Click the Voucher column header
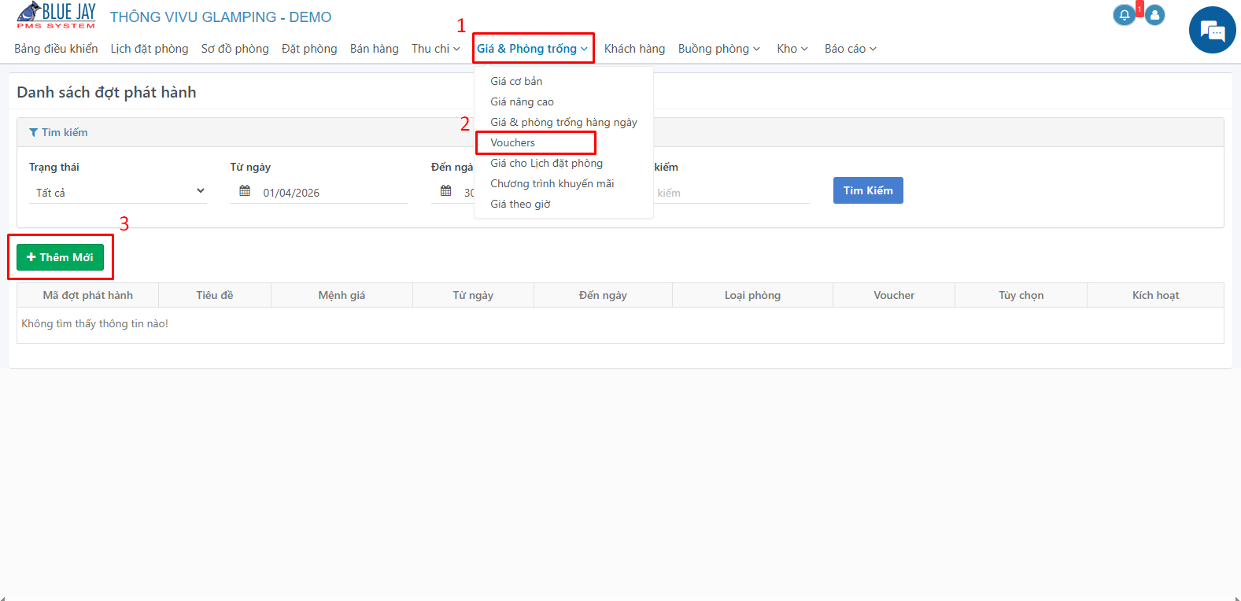Image resolution: width=1241 pixels, height=601 pixels. click(894, 295)
